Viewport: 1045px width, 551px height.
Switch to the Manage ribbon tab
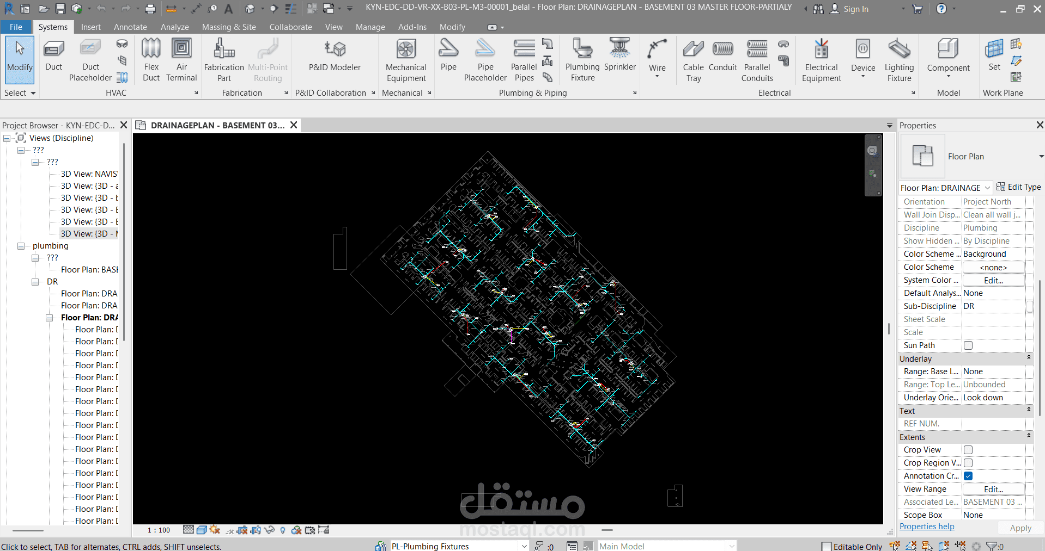pos(370,27)
